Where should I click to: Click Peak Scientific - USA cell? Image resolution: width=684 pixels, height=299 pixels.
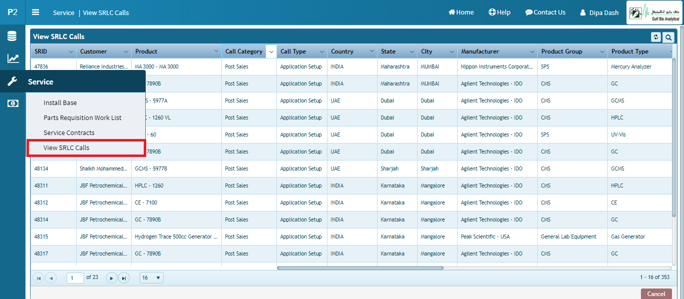point(497,236)
